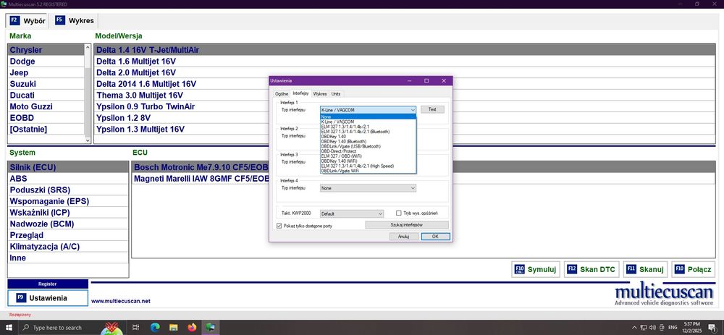This screenshot has width=724, height=335.
Task: Click the Szukaj interfejsów button
Action: pyautogui.click(x=407, y=225)
